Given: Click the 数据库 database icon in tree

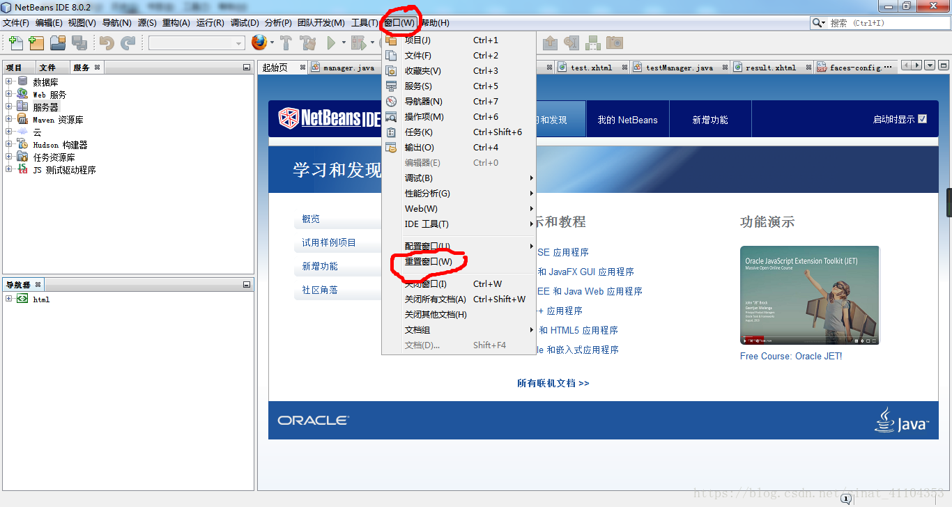Looking at the screenshot, I should point(23,81).
